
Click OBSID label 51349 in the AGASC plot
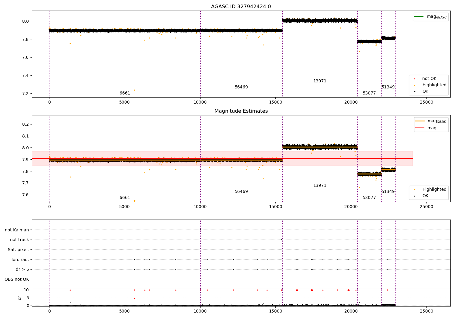[x=388, y=87]
